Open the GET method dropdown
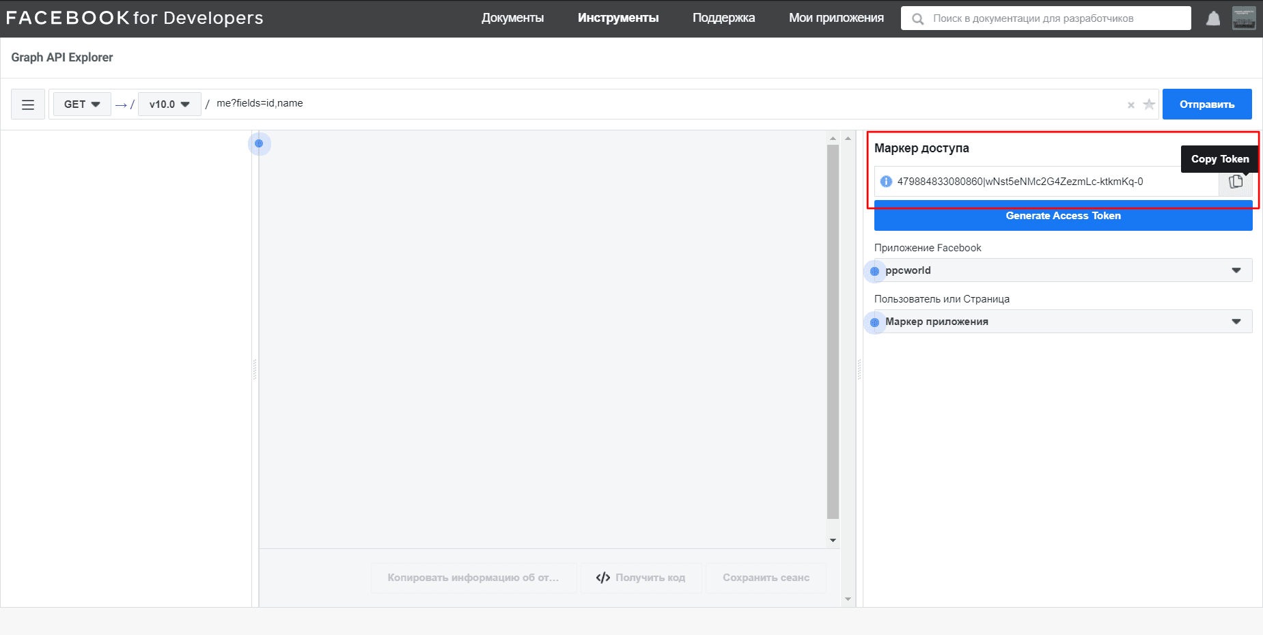Viewport: 1263px width, 635px height. (82, 104)
